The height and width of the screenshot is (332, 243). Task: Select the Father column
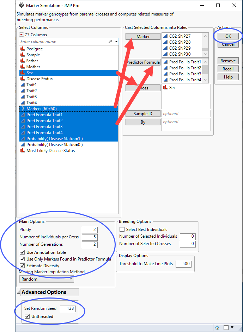coord(69,61)
